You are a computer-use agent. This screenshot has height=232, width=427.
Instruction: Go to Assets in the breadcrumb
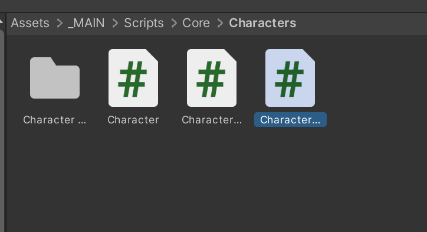30,23
